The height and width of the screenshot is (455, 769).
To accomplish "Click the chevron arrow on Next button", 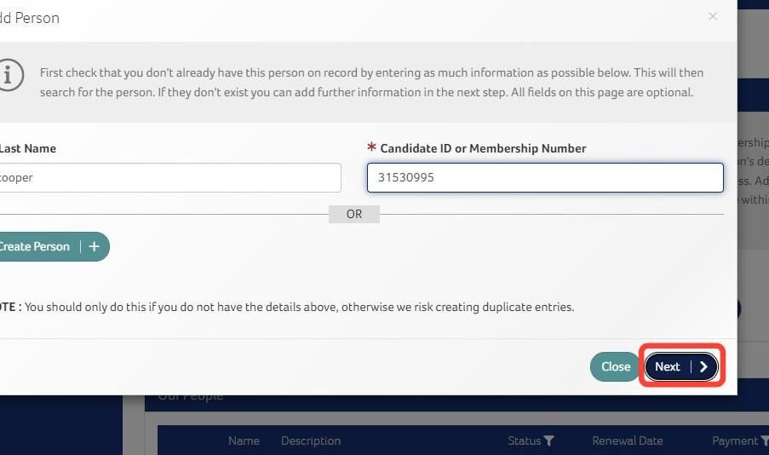I will click(x=703, y=366).
